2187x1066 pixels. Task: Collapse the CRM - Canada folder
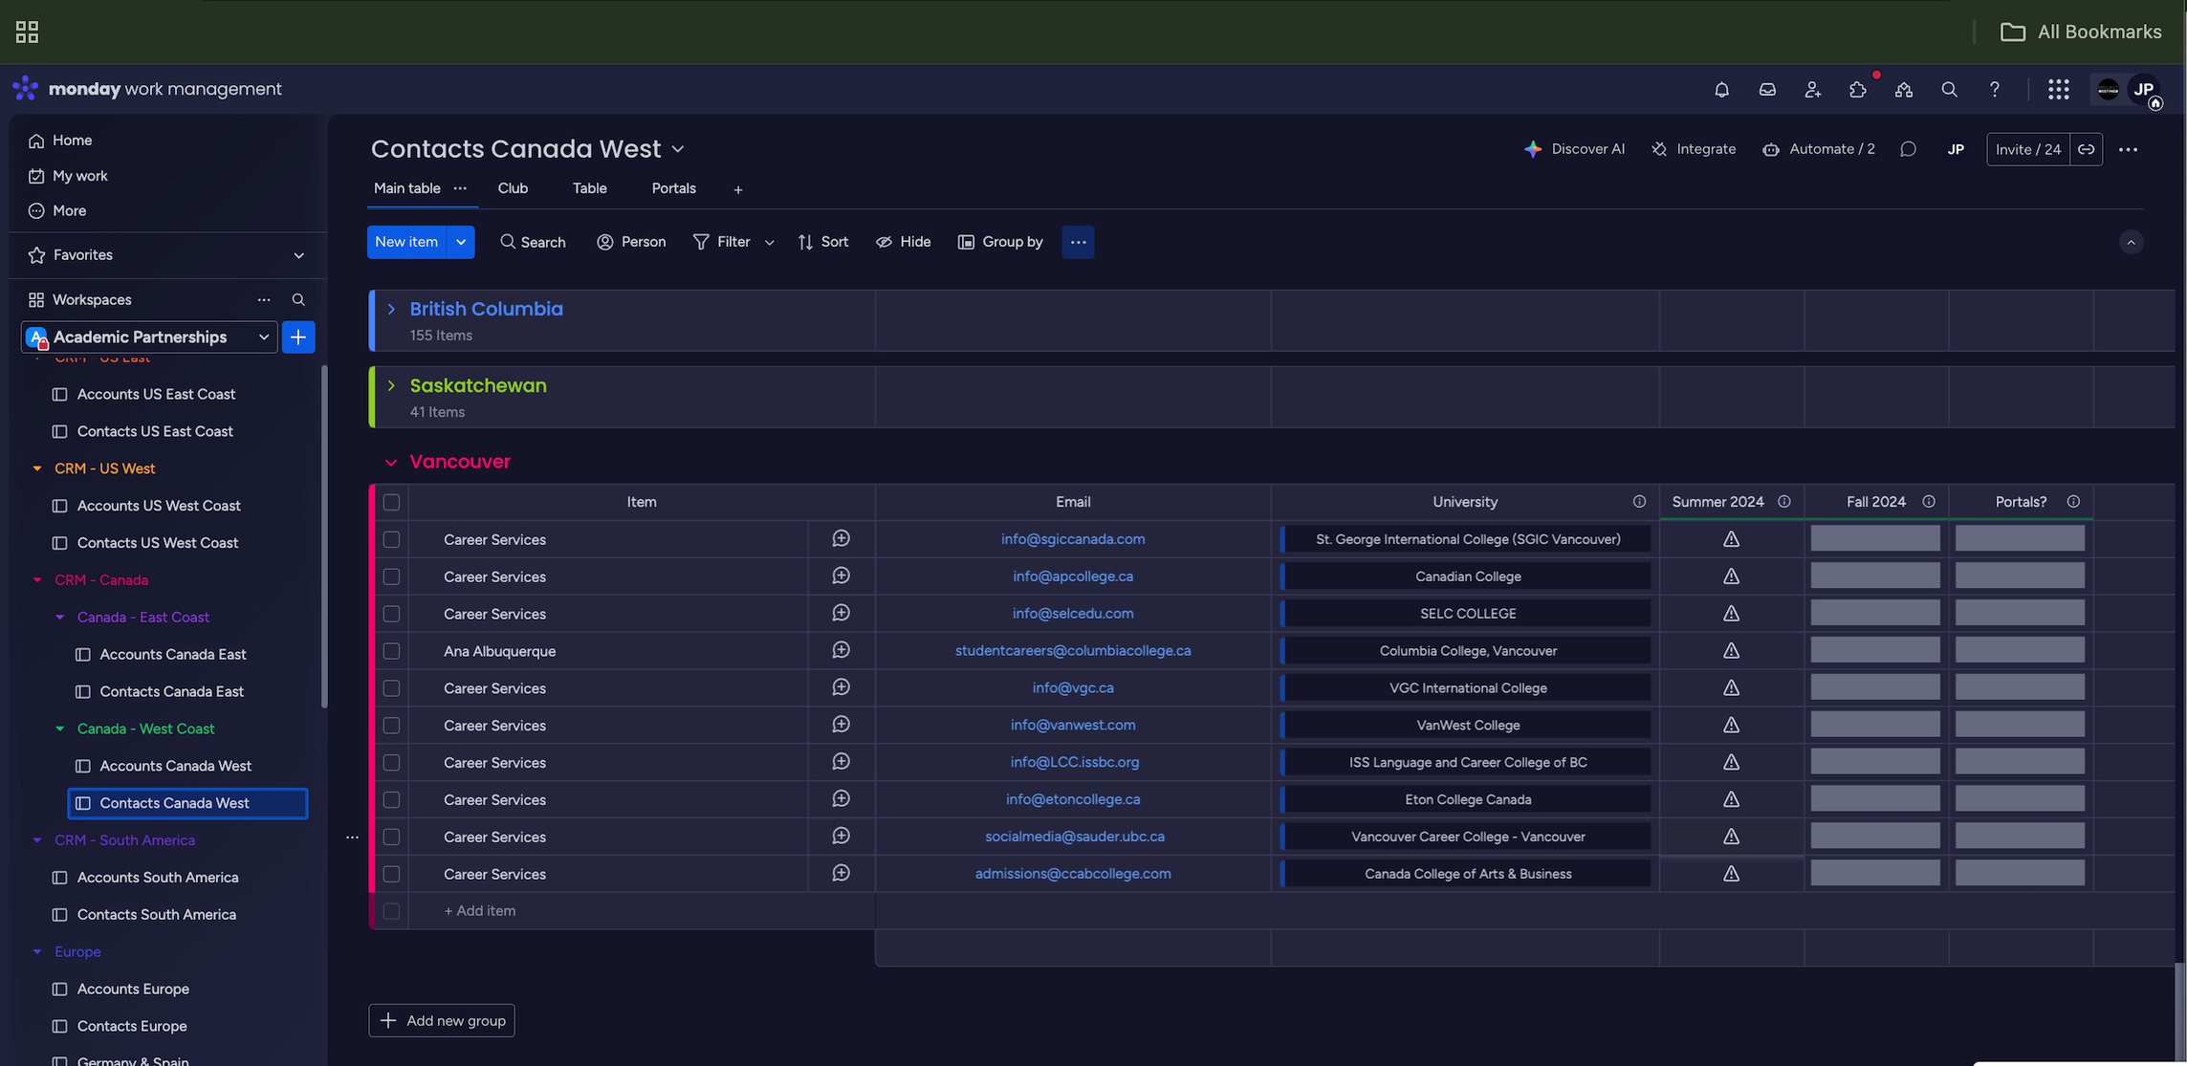(x=37, y=580)
